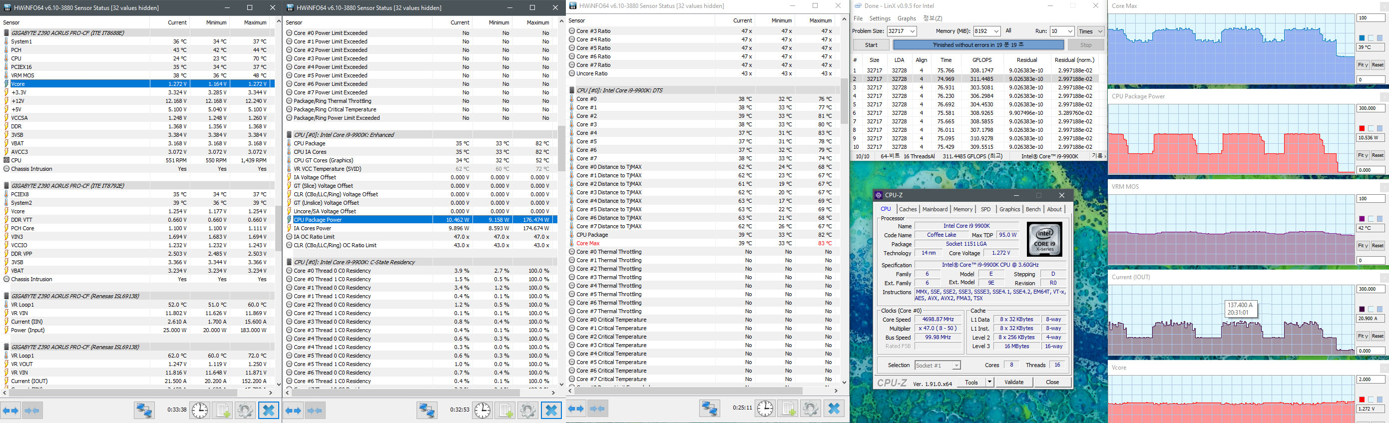The image size is (1389, 423).
Task: Click the blue line color swatch on Core Max graph
Action: click(1362, 38)
